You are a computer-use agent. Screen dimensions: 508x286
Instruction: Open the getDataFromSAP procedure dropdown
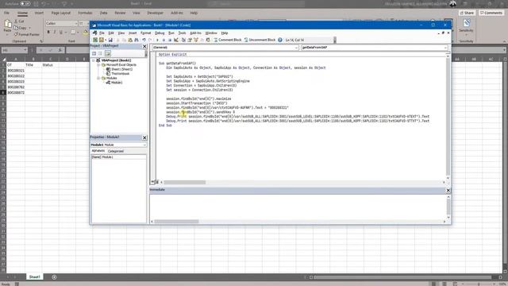tap(445, 48)
